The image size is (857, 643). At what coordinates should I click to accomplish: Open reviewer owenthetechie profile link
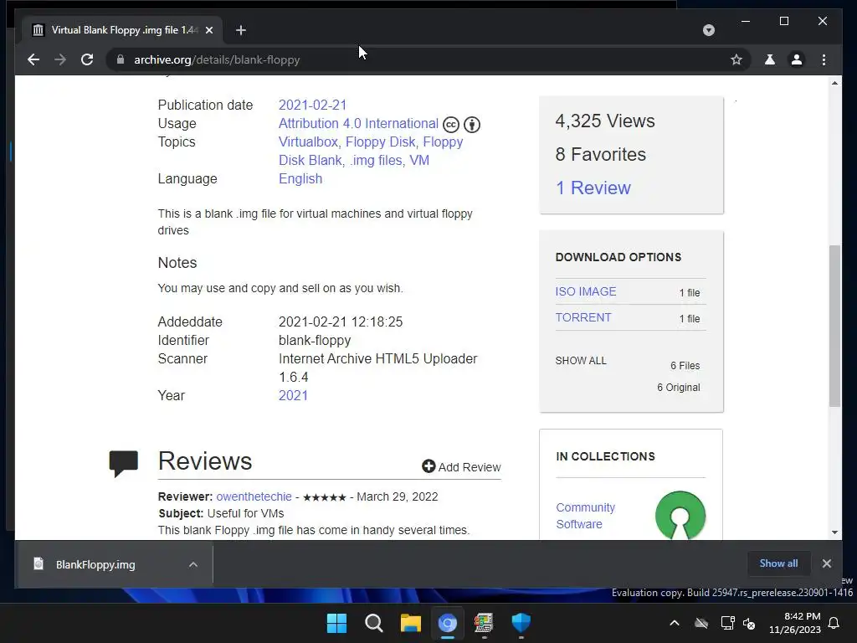tap(254, 496)
